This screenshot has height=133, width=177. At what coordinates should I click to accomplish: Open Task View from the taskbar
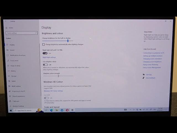[x=46, y=110]
